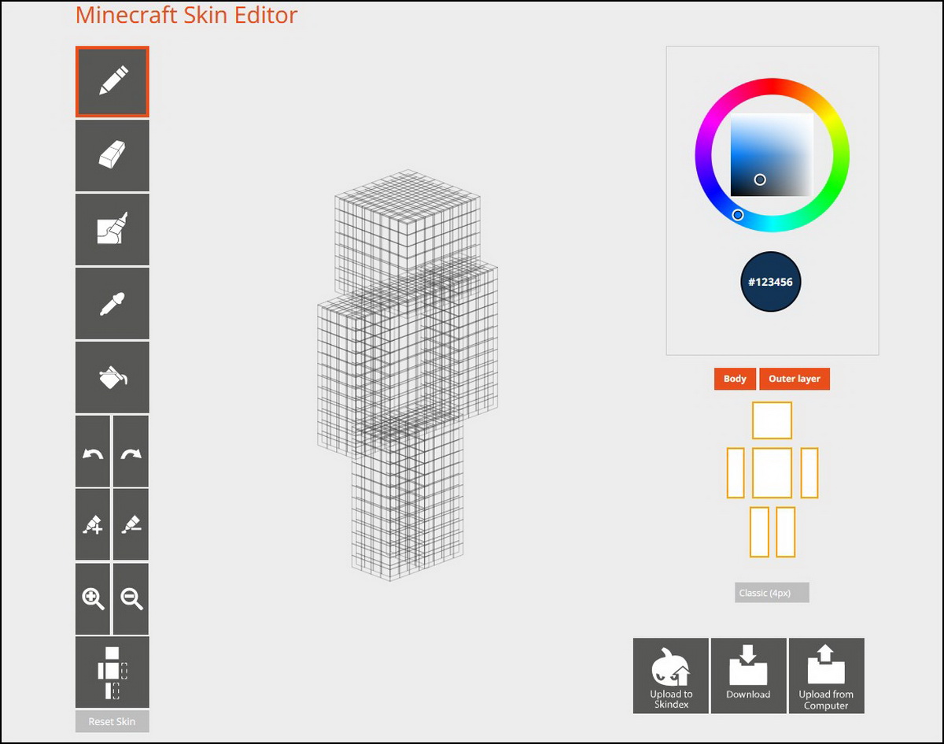Select the color picker eyedropper tool
This screenshot has height=744, width=944.
coord(112,303)
